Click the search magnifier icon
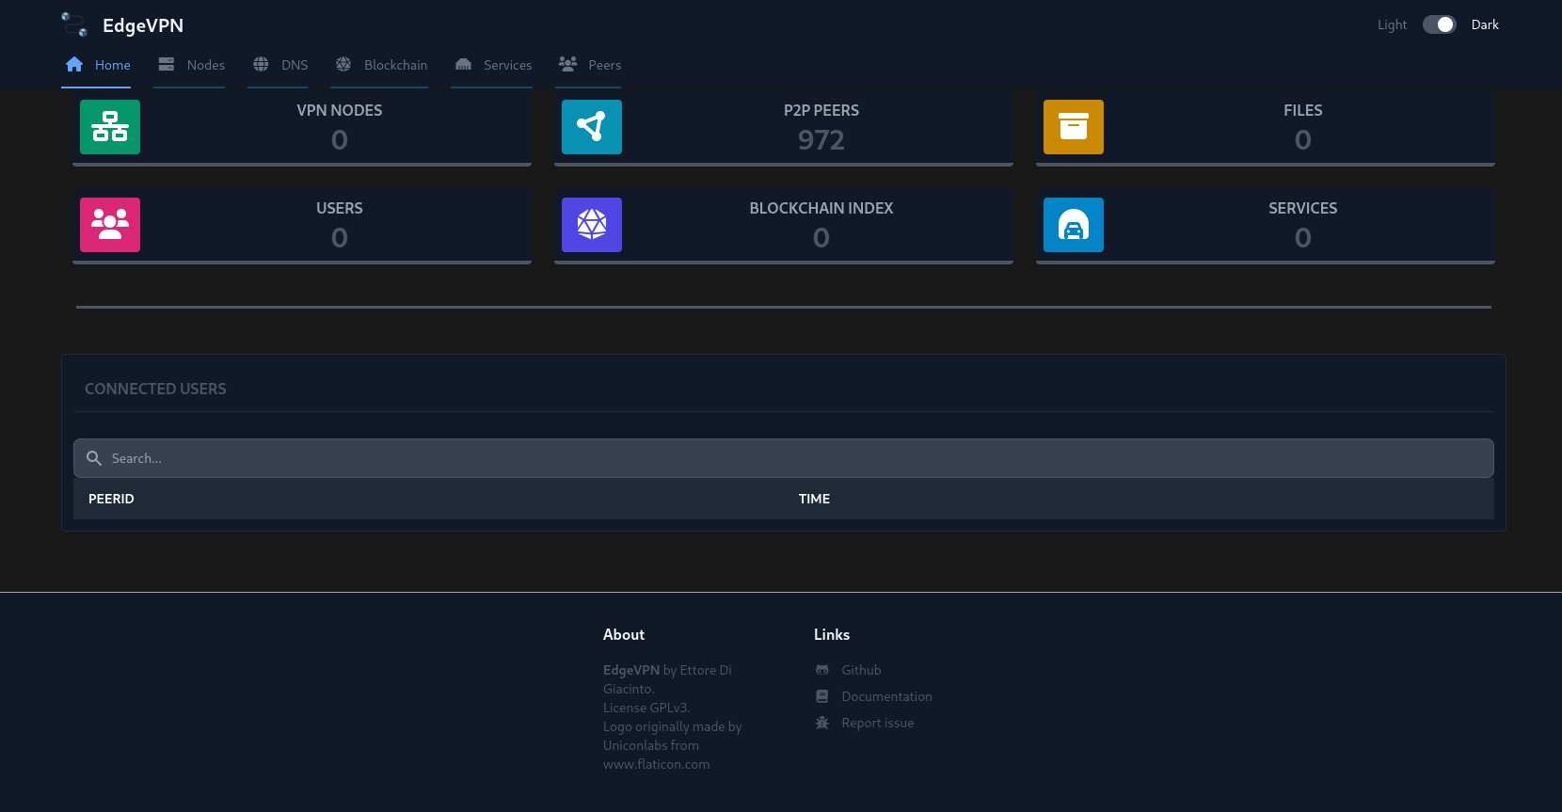 pyautogui.click(x=94, y=458)
